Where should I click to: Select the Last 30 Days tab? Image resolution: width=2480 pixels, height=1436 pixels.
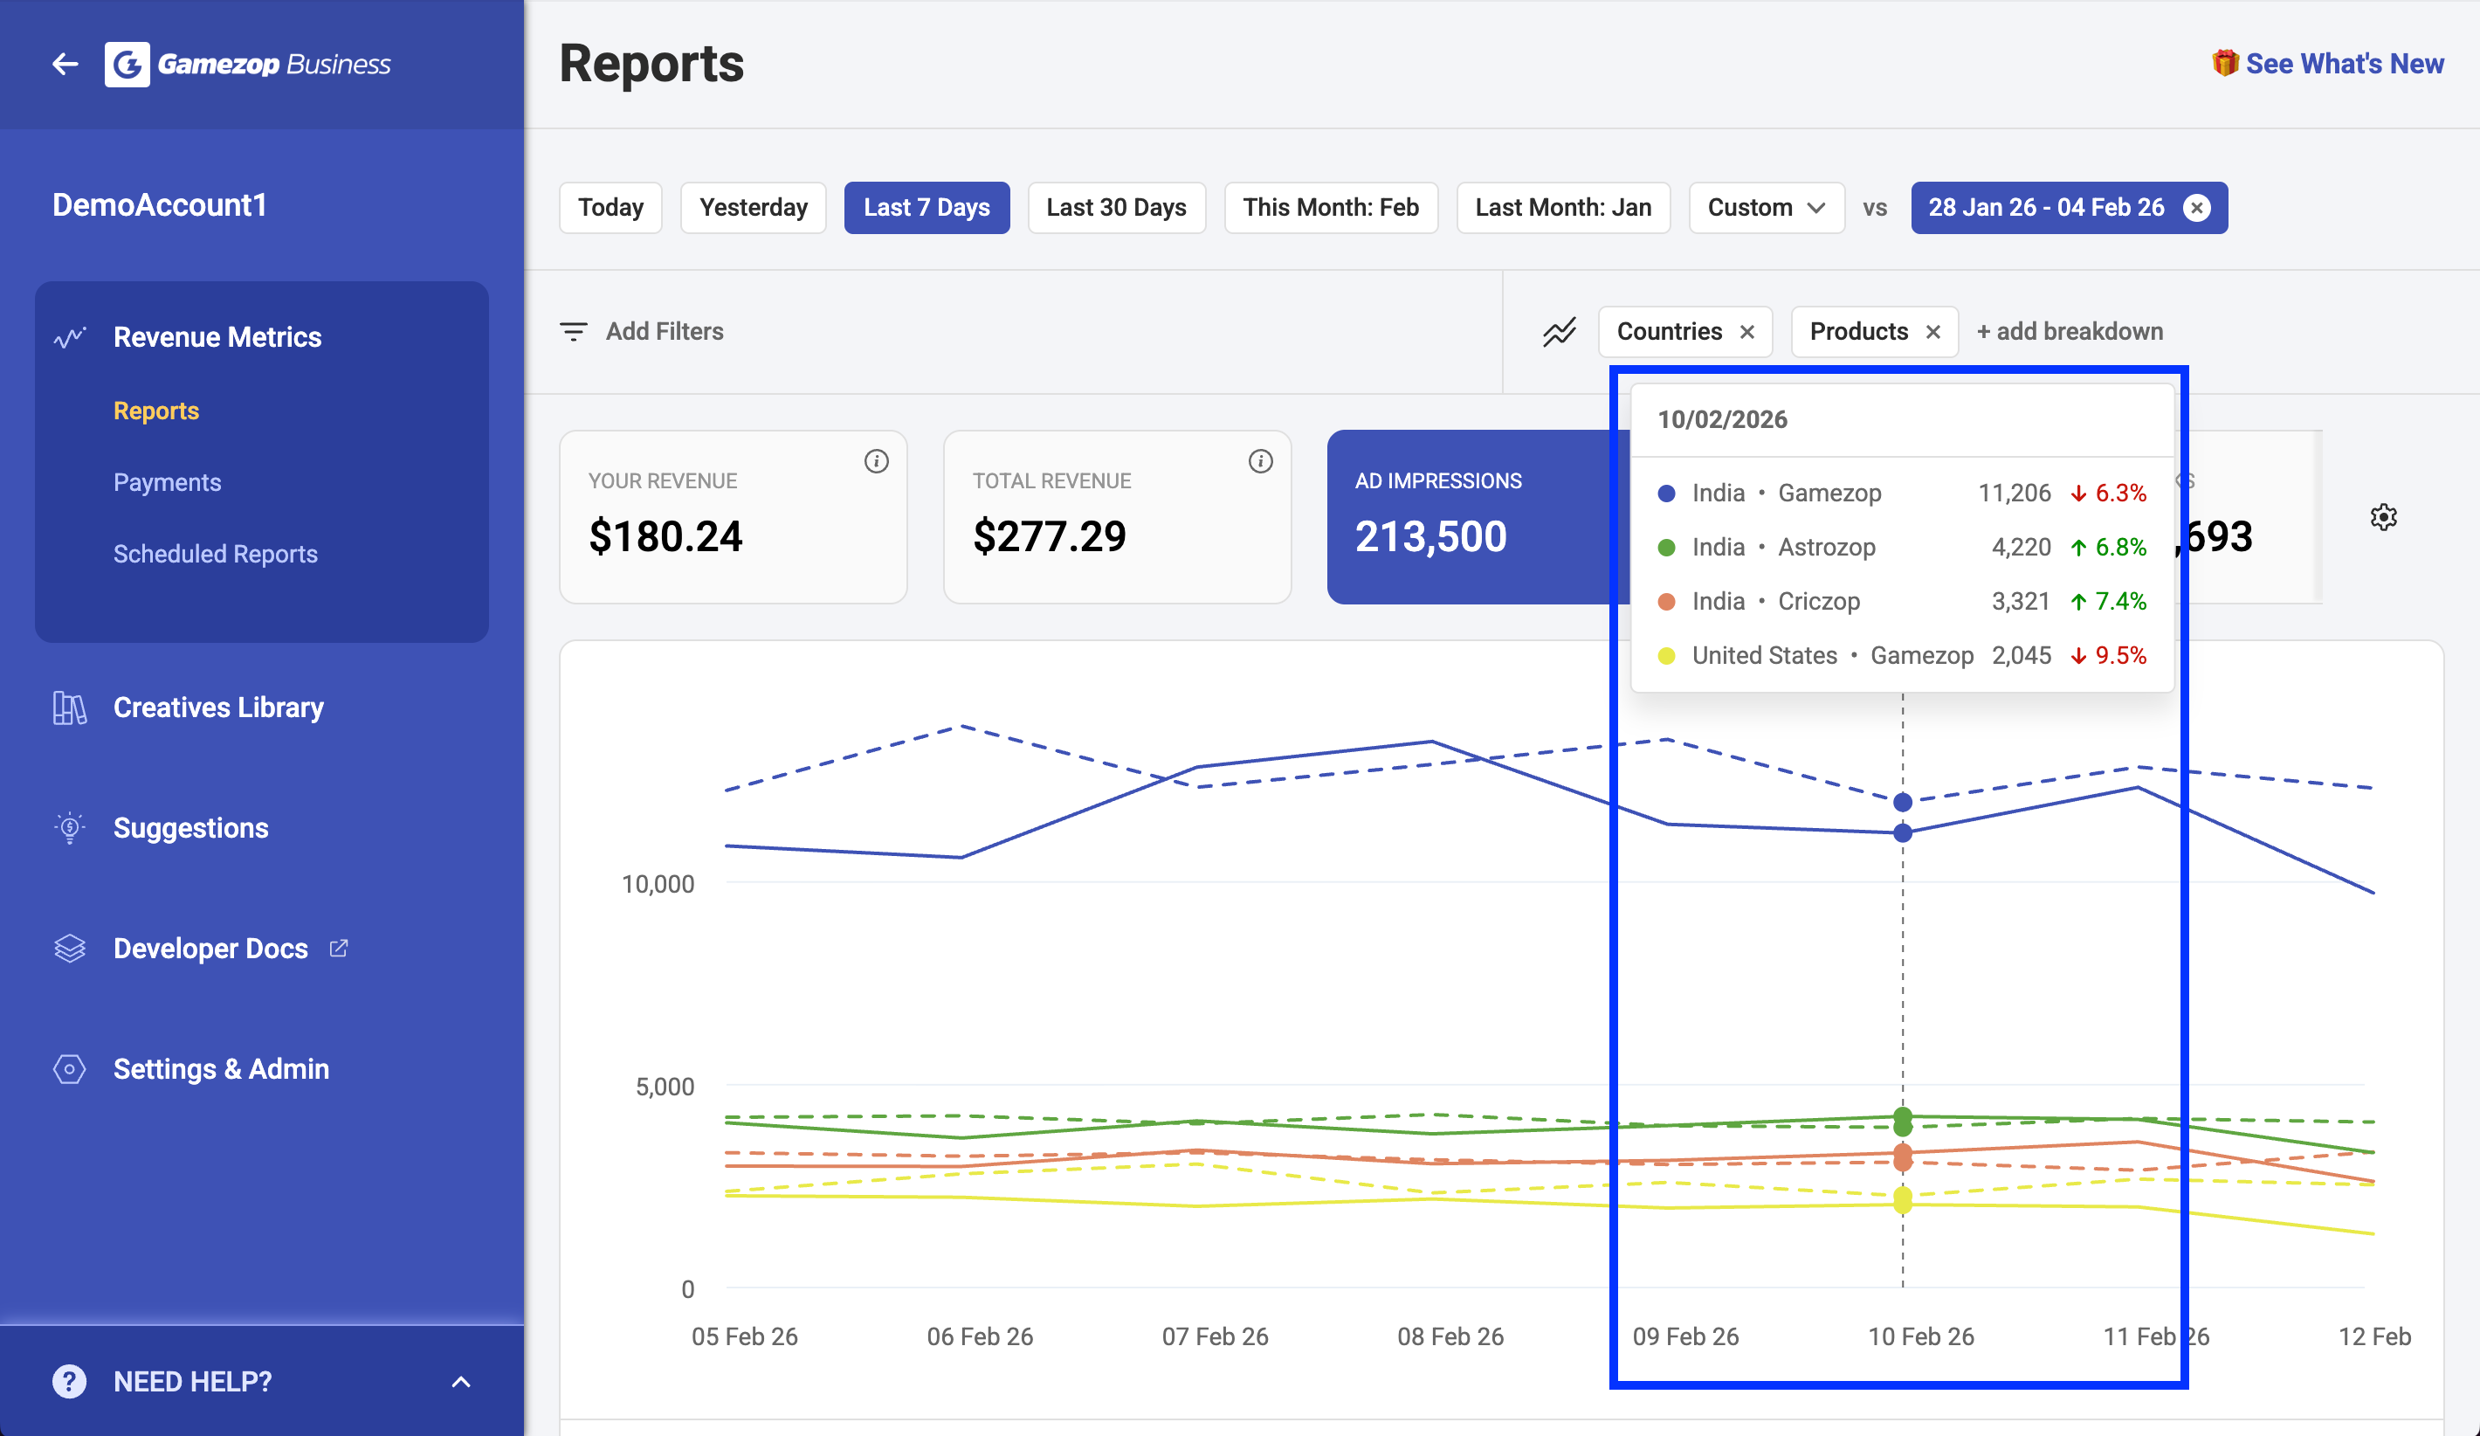1116,208
